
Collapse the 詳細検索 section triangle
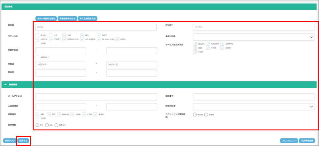click(5, 84)
